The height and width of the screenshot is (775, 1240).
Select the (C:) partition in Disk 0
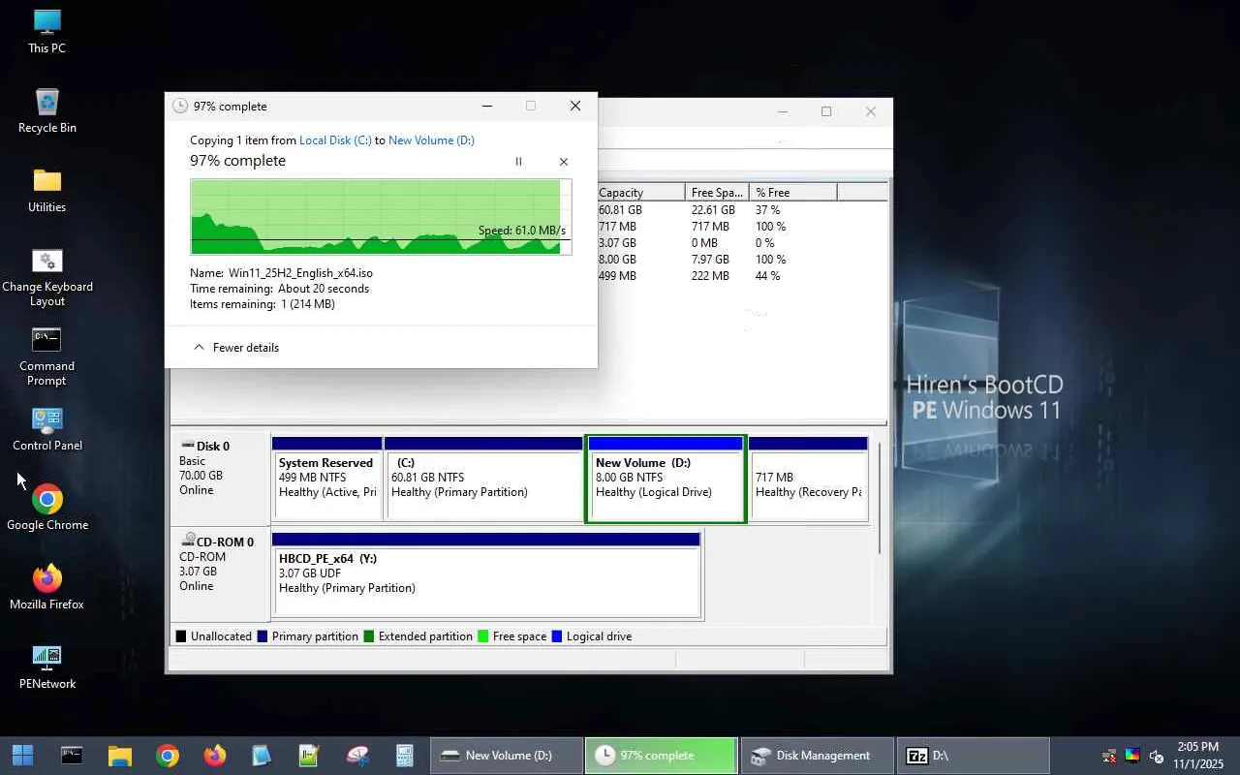(483, 479)
